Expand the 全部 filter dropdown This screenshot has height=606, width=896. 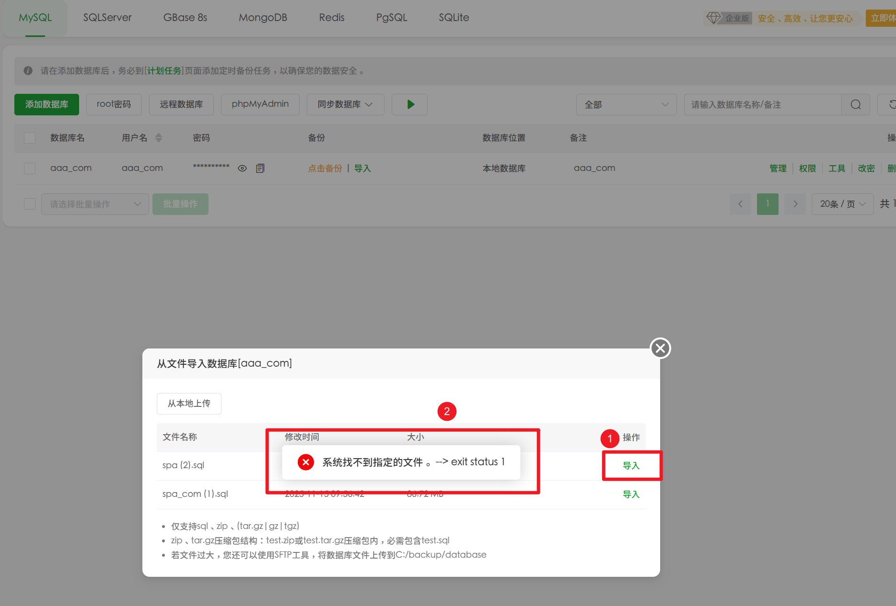point(626,104)
